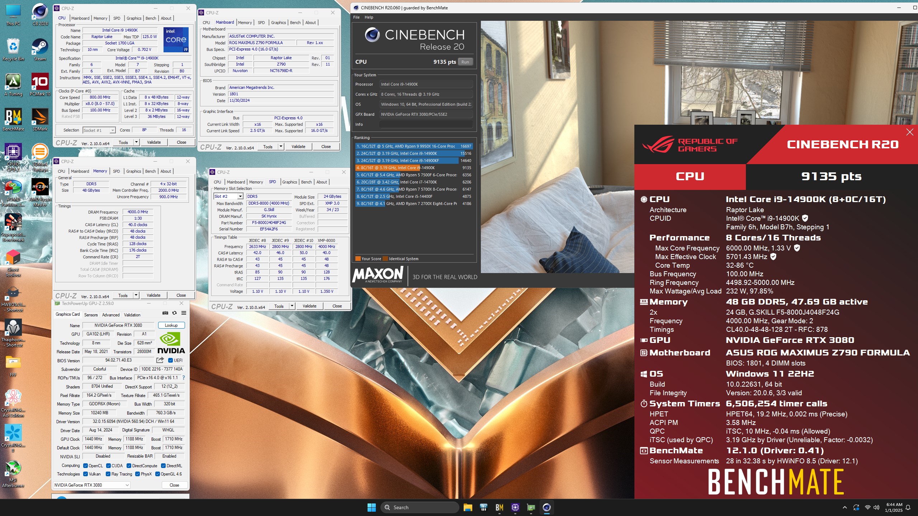Click the Close button in GPU-Z
Screen dimensions: 918x516
click(x=174, y=485)
